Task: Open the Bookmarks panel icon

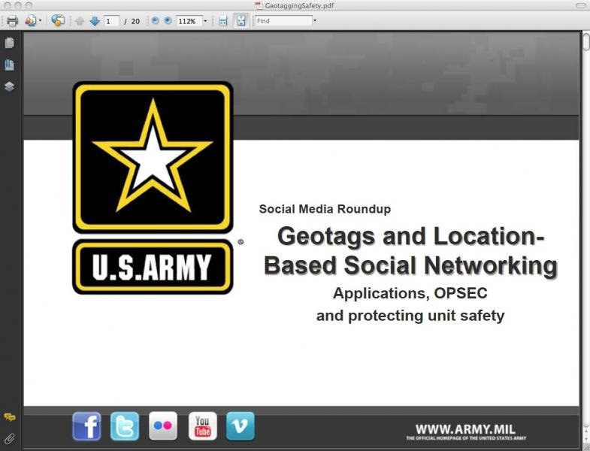Action: (10, 65)
